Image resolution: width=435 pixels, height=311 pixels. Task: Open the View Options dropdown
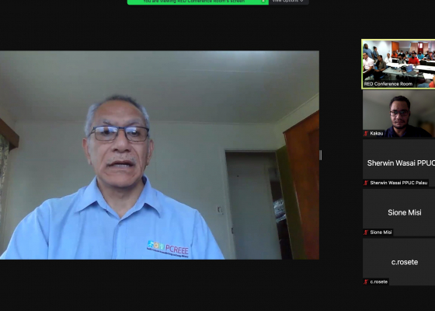point(288,2)
